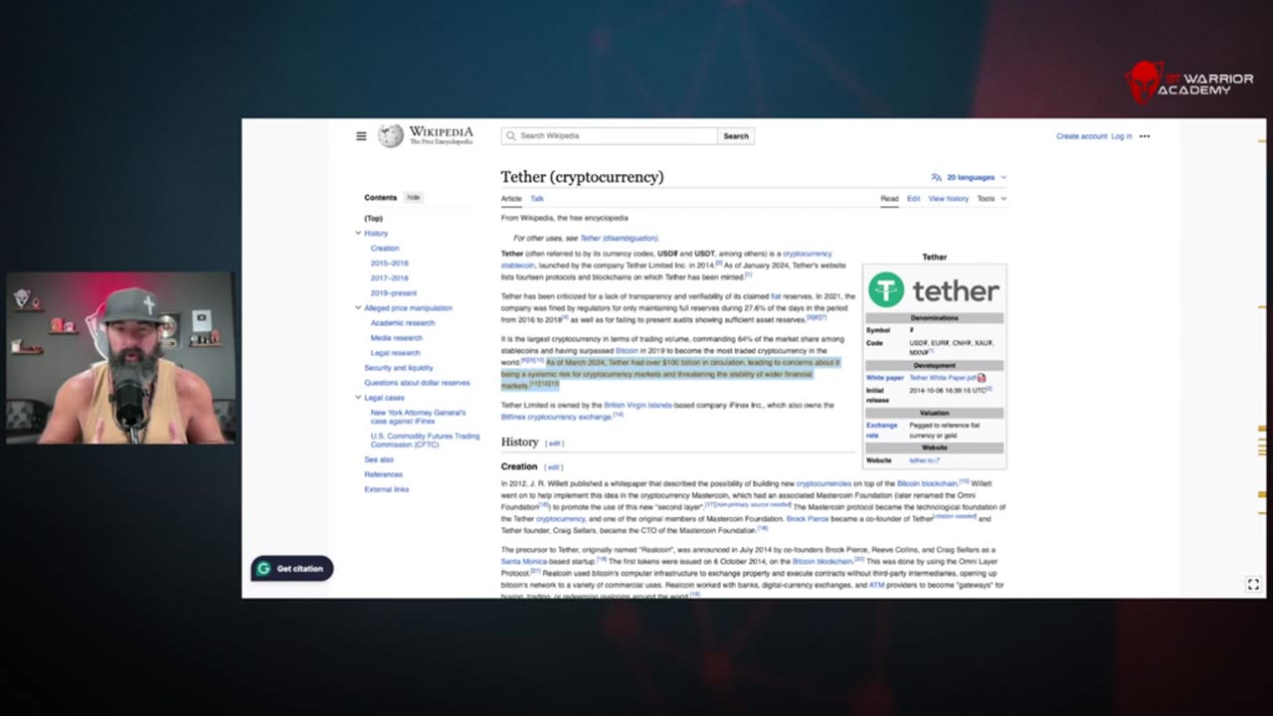The width and height of the screenshot is (1273, 716).
Task: Collapse Alleged price manipulation in Contents
Action: click(358, 308)
